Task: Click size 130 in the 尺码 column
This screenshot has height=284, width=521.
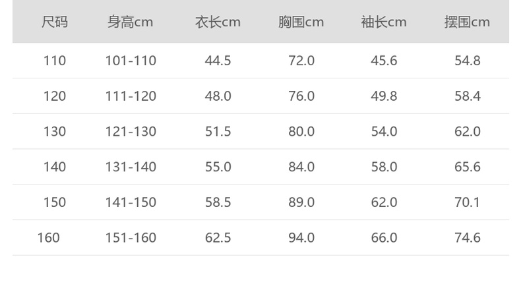Action: [x=55, y=132]
